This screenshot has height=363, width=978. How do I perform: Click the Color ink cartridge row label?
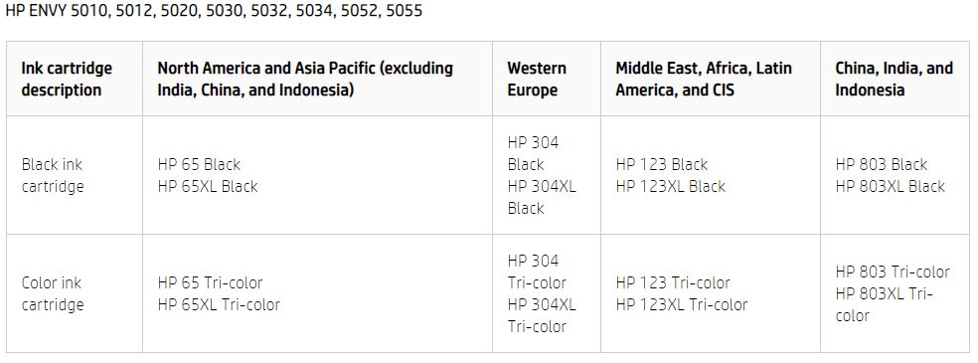[53, 293]
